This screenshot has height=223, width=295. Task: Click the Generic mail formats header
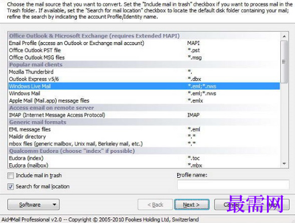tap(144, 122)
